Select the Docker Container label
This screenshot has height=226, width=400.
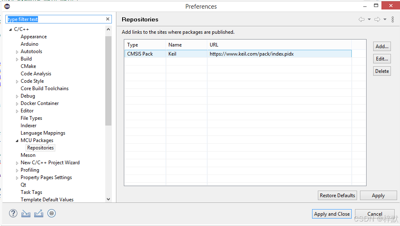(x=40, y=103)
